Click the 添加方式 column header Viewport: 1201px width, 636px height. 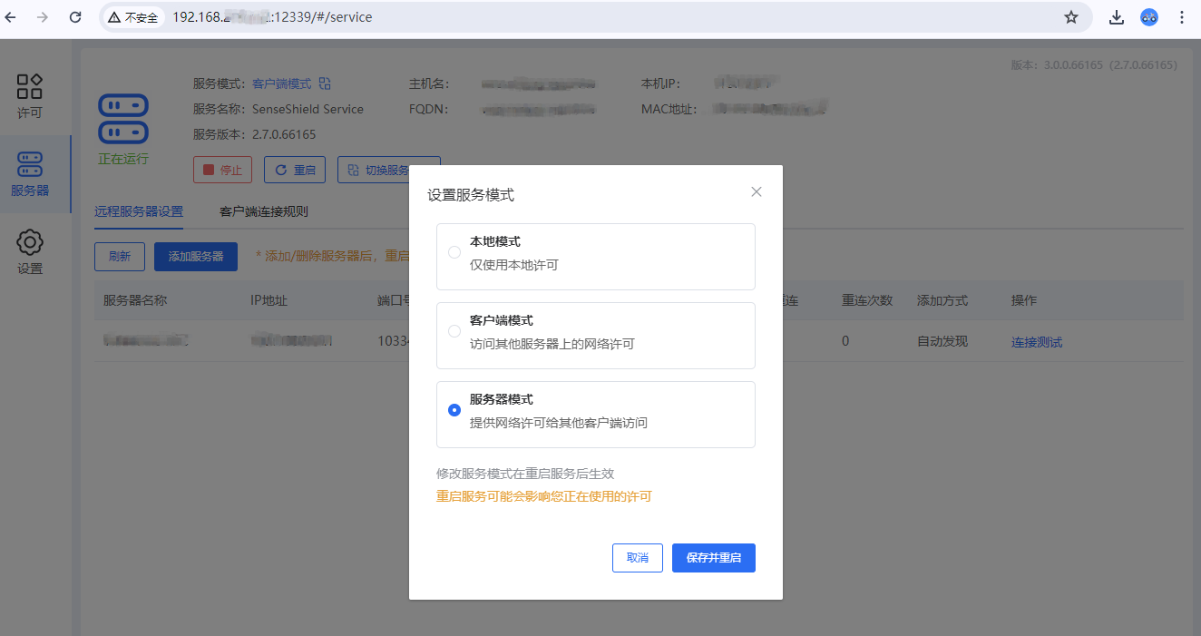pyautogui.click(x=942, y=300)
